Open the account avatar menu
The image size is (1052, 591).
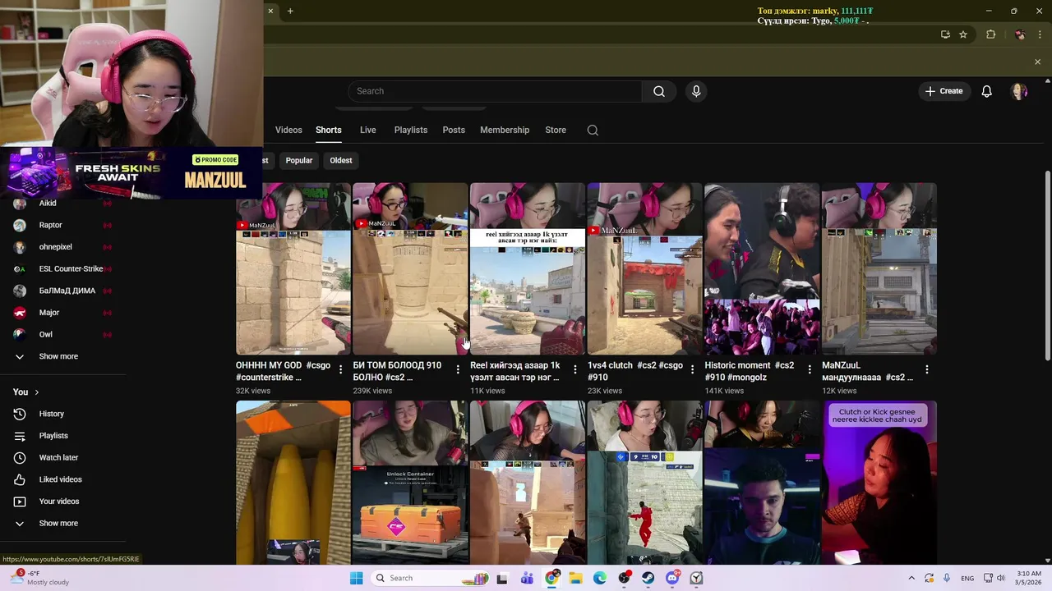(1019, 91)
